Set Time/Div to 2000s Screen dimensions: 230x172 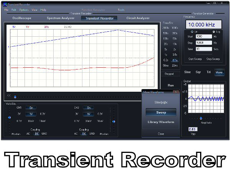click(166, 28)
